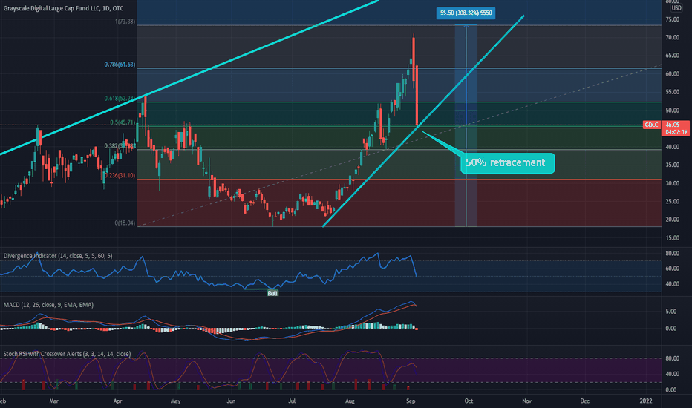
Task: Click the GDLC ticker price tag
Action: click(652, 125)
